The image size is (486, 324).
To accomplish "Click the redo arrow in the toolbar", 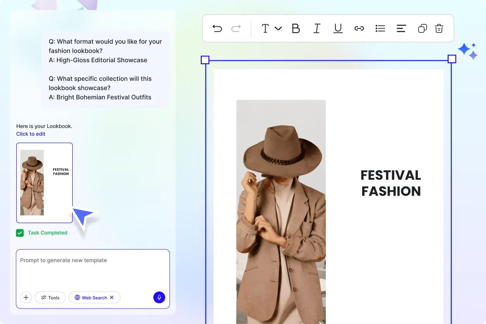I will coord(236,28).
